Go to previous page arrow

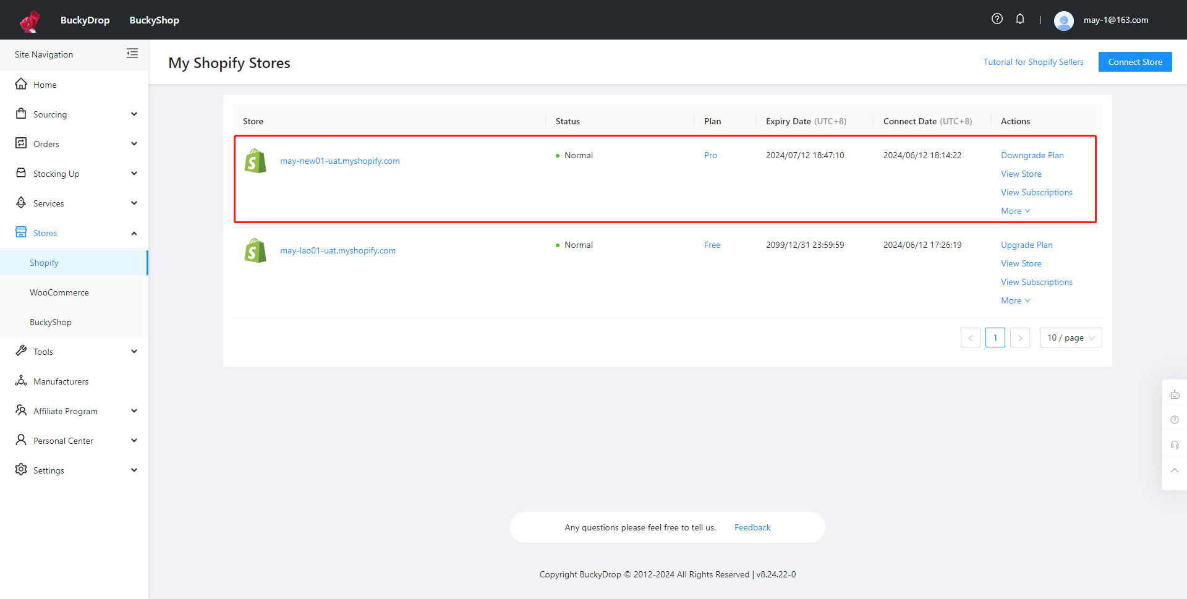click(x=971, y=338)
